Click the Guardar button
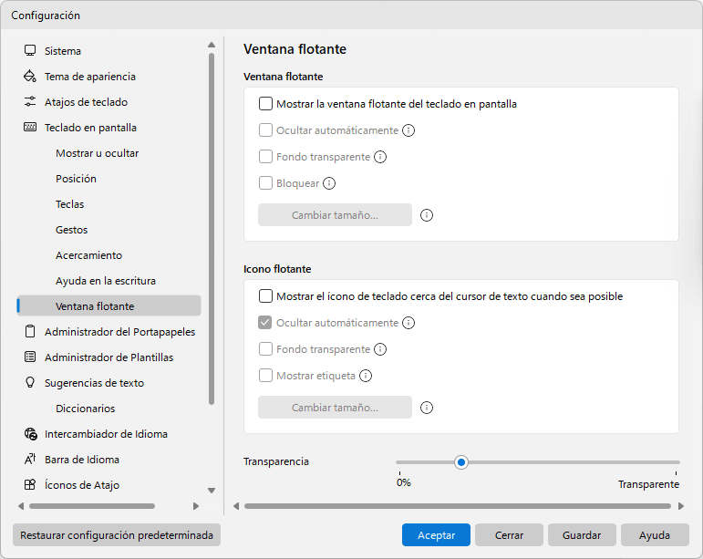 click(582, 534)
